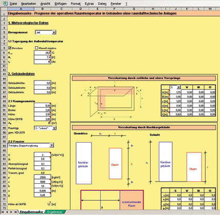Click the Excel workbook icon in menu bar
The height and width of the screenshot is (215, 220).
click(x=5, y=3)
